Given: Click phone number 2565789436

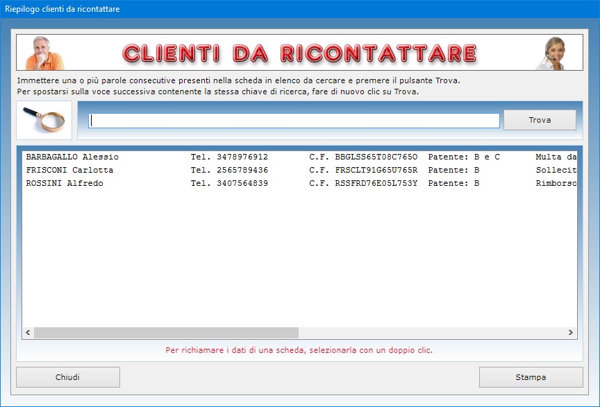Looking at the screenshot, I should [242, 170].
